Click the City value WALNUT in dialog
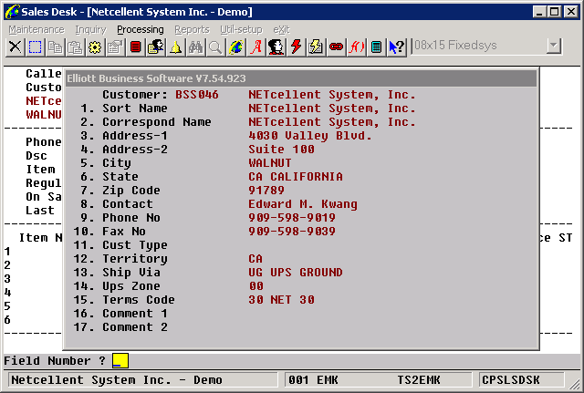 [x=270, y=163]
